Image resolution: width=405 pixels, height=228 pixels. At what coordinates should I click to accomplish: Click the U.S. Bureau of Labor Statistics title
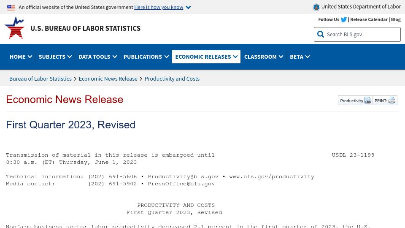pos(86,28)
